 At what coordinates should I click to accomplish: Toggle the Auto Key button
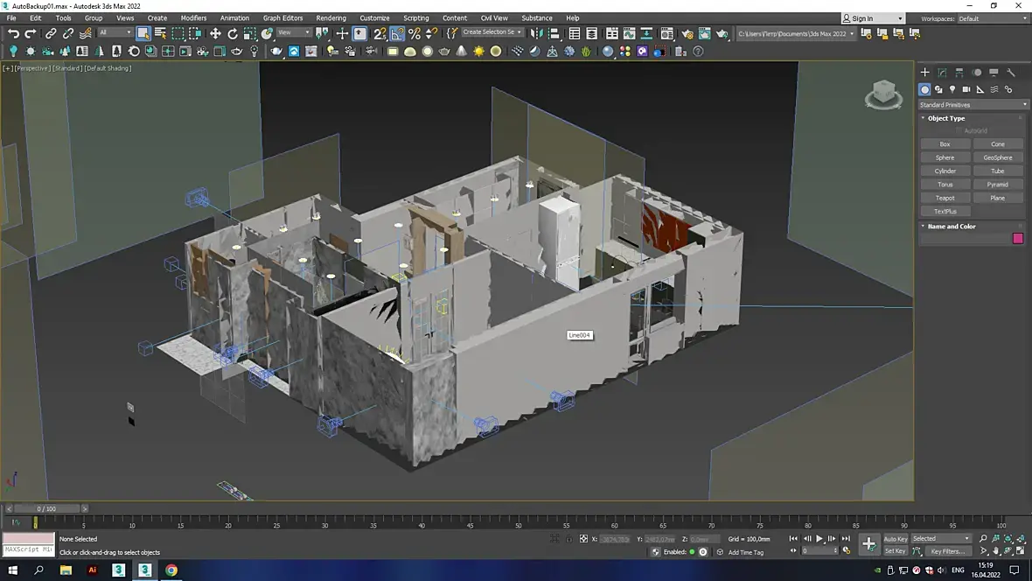tap(895, 539)
